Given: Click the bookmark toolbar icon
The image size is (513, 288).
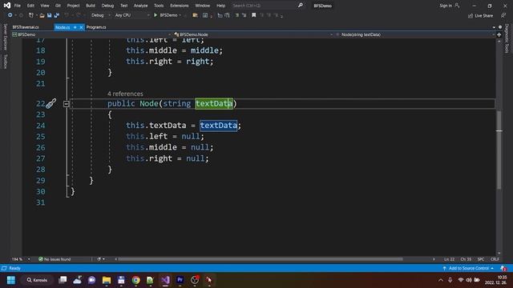Looking at the screenshot, I should point(253,15).
